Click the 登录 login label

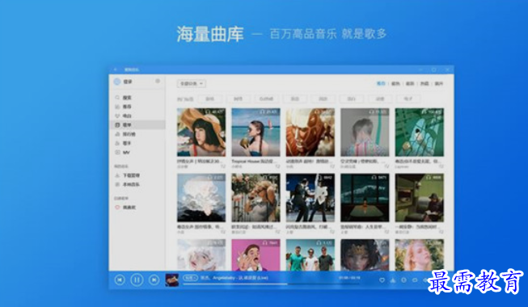click(128, 82)
